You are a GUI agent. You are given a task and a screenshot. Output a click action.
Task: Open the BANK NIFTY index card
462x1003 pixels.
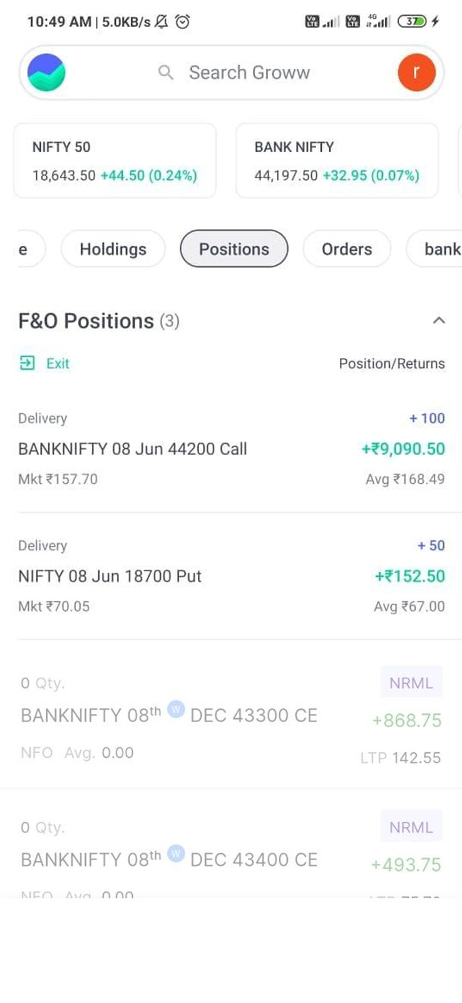[x=337, y=160]
